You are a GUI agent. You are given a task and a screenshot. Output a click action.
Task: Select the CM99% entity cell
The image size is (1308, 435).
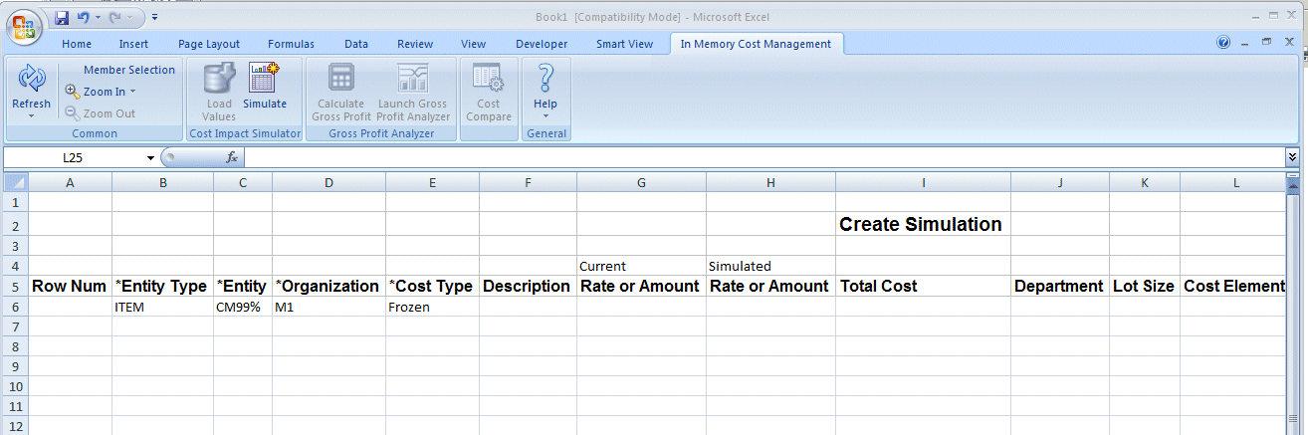point(243,307)
